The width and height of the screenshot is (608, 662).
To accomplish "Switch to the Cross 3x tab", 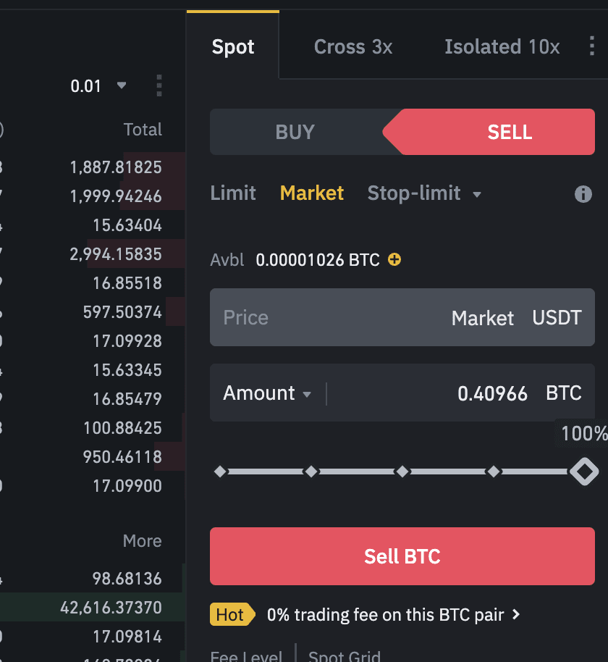I will click(353, 47).
